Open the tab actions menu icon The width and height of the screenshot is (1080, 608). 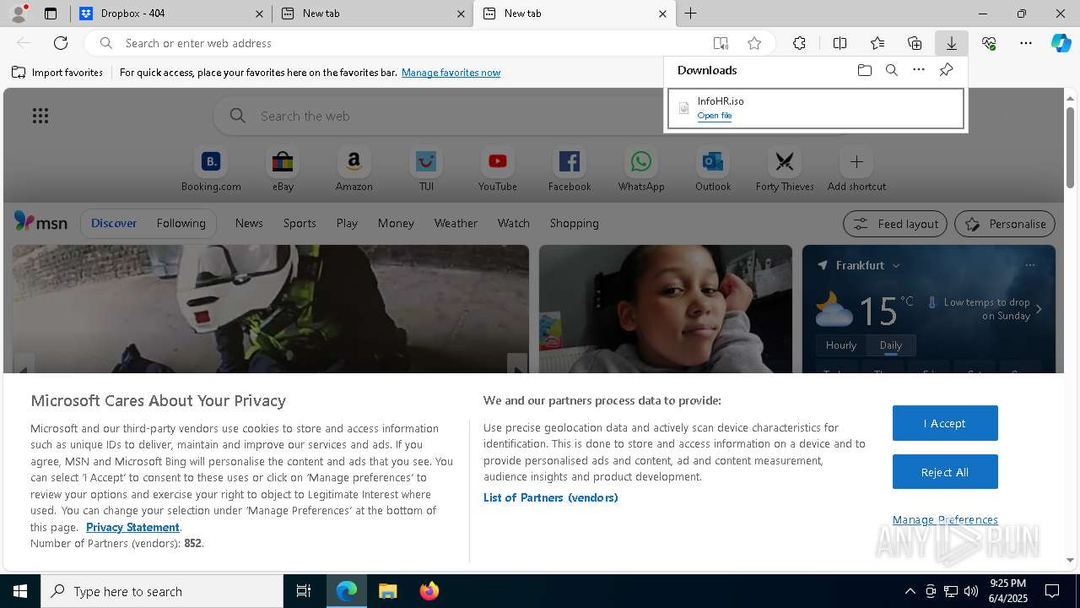[x=51, y=14]
